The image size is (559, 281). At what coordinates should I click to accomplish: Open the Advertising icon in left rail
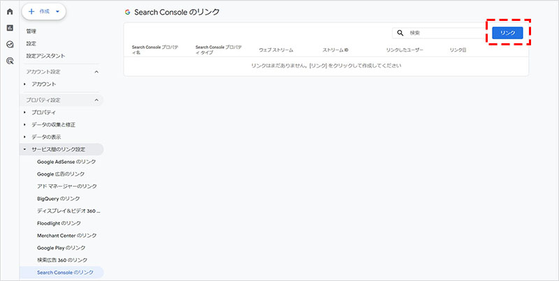(10, 61)
